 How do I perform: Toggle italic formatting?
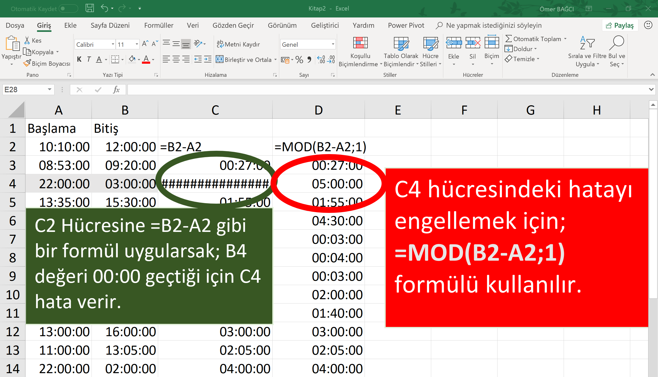[x=89, y=59]
